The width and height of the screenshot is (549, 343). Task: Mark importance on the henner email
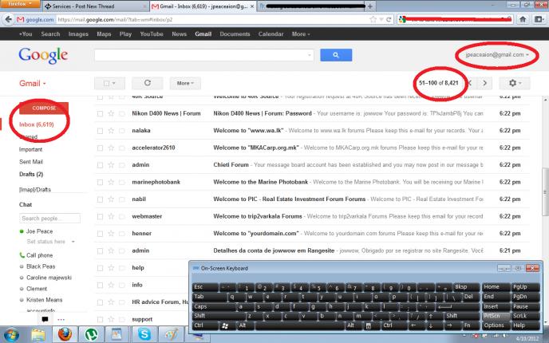pyautogui.click(x=122, y=234)
